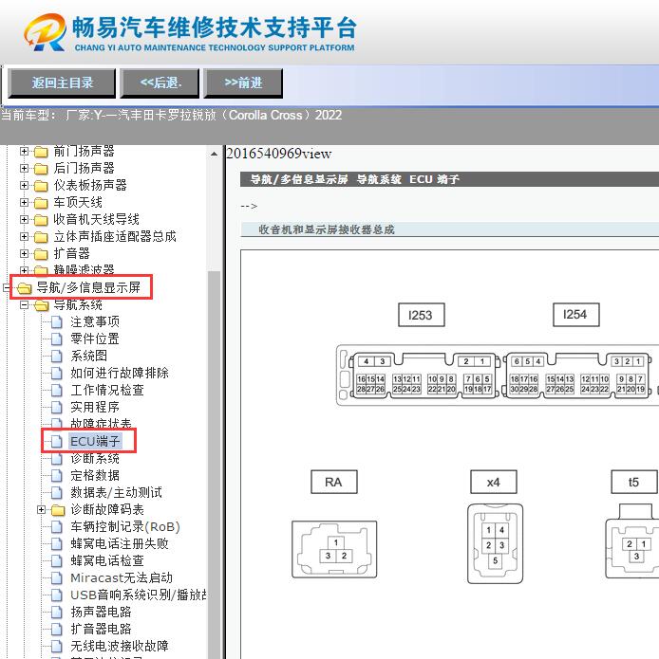Expand the 车顶天线 folder
659x659 pixels.
click(24, 202)
